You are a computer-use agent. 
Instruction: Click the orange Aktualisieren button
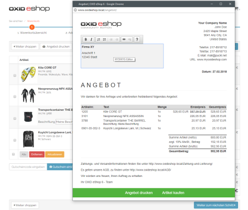click(x=55, y=154)
